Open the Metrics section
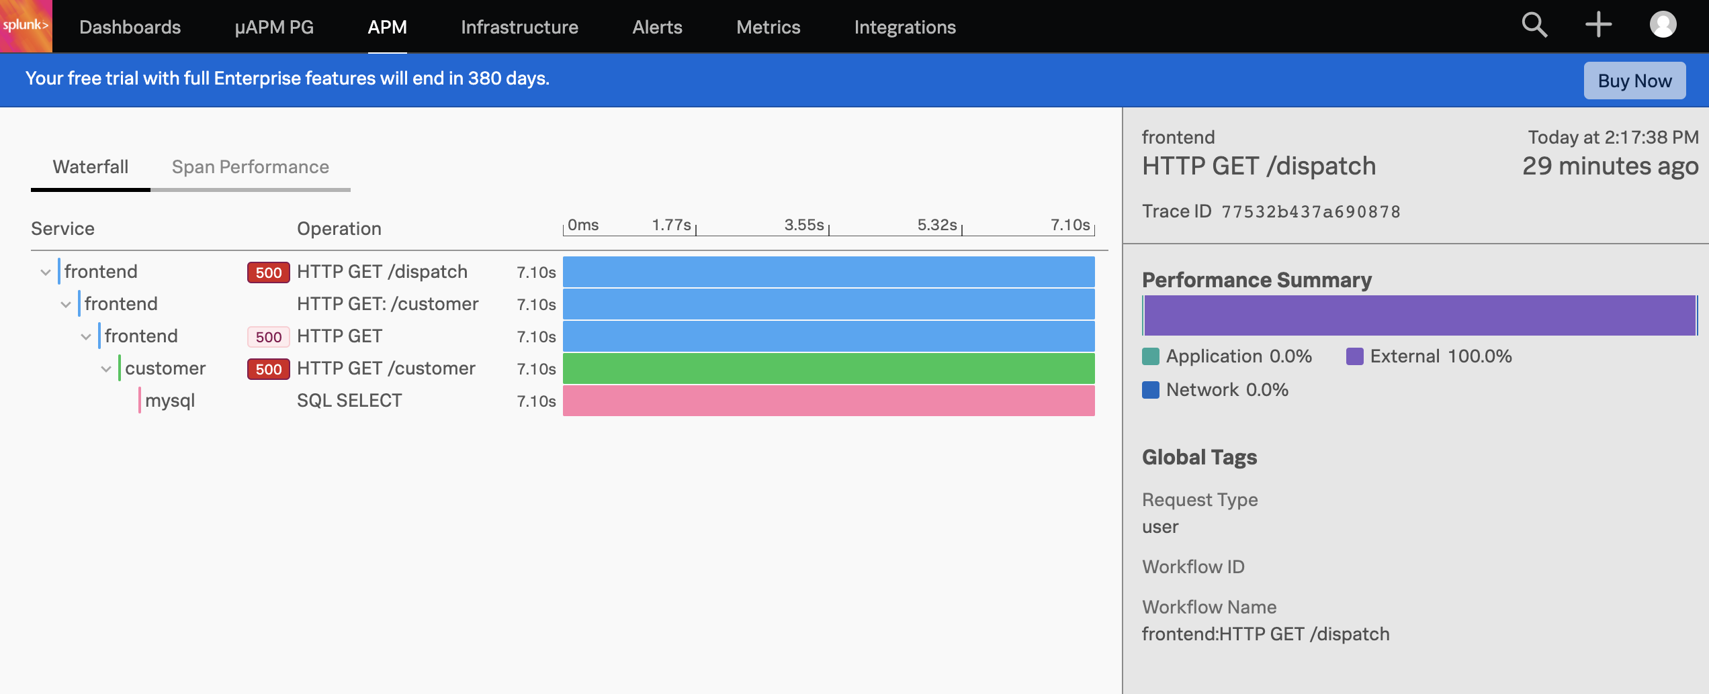This screenshot has width=1709, height=694. 769,27
